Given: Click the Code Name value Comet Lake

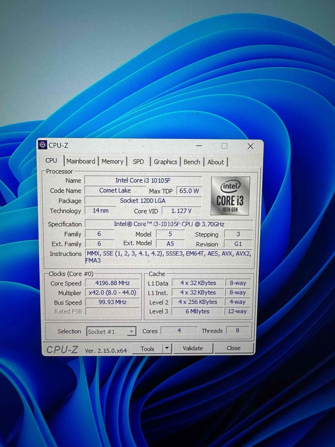Looking at the screenshot, I should 115,190.
